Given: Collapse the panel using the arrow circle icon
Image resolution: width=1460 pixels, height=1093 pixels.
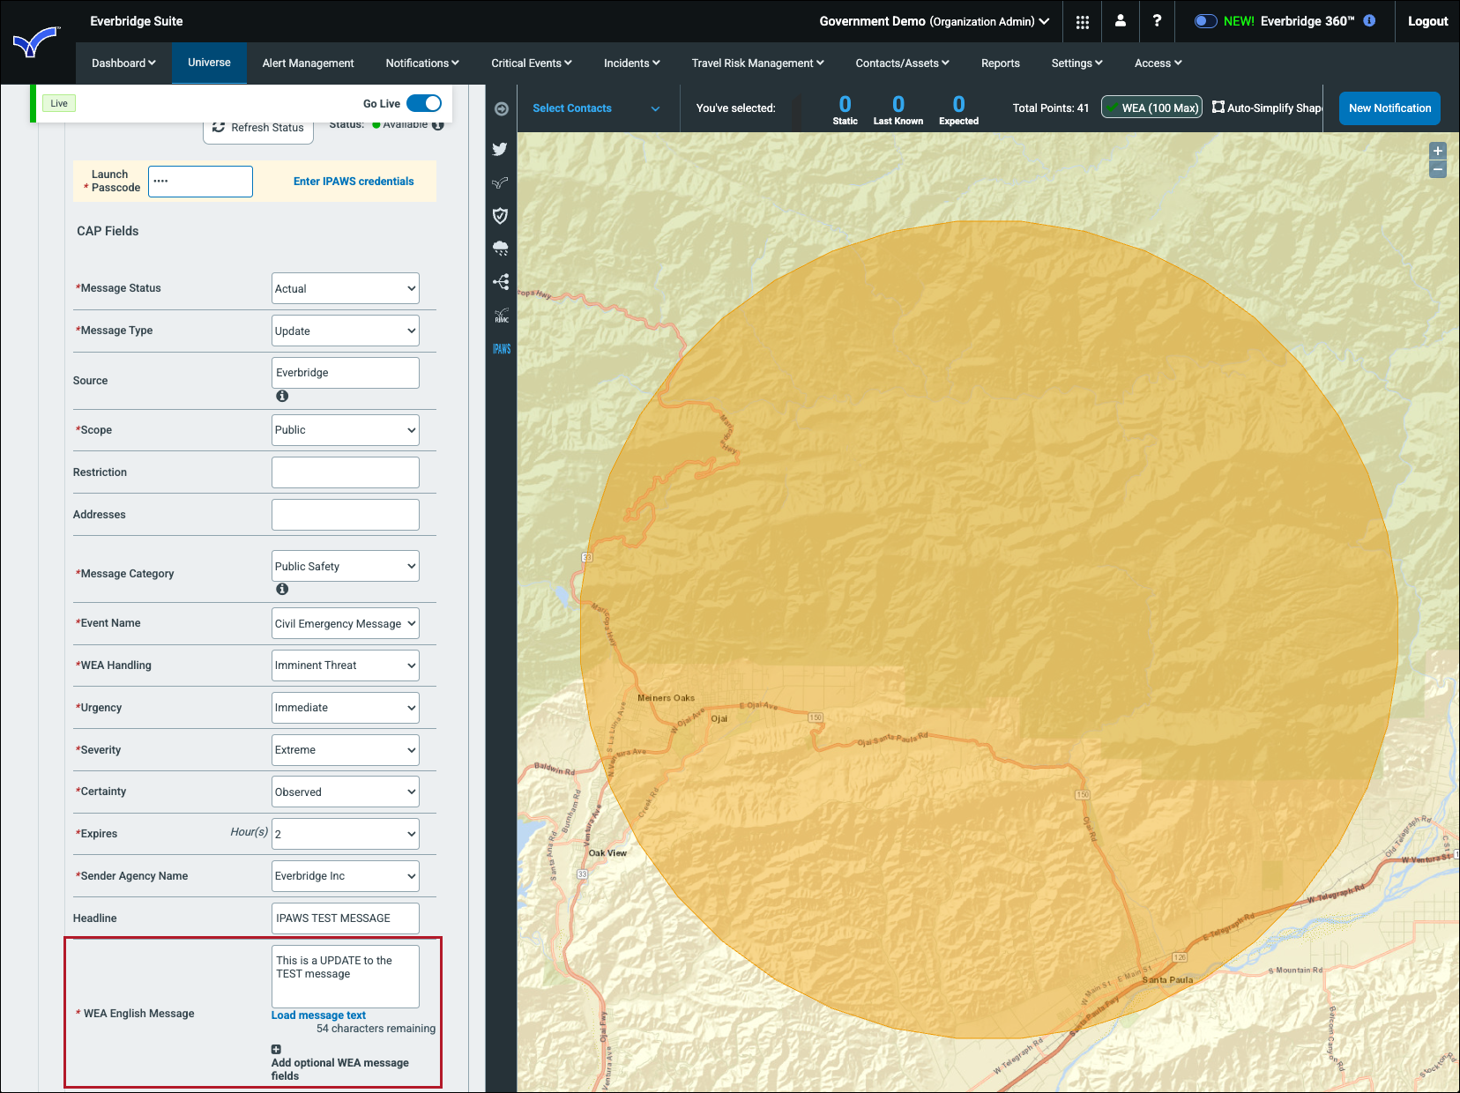Looking at the screenshot, I should 502,108.
